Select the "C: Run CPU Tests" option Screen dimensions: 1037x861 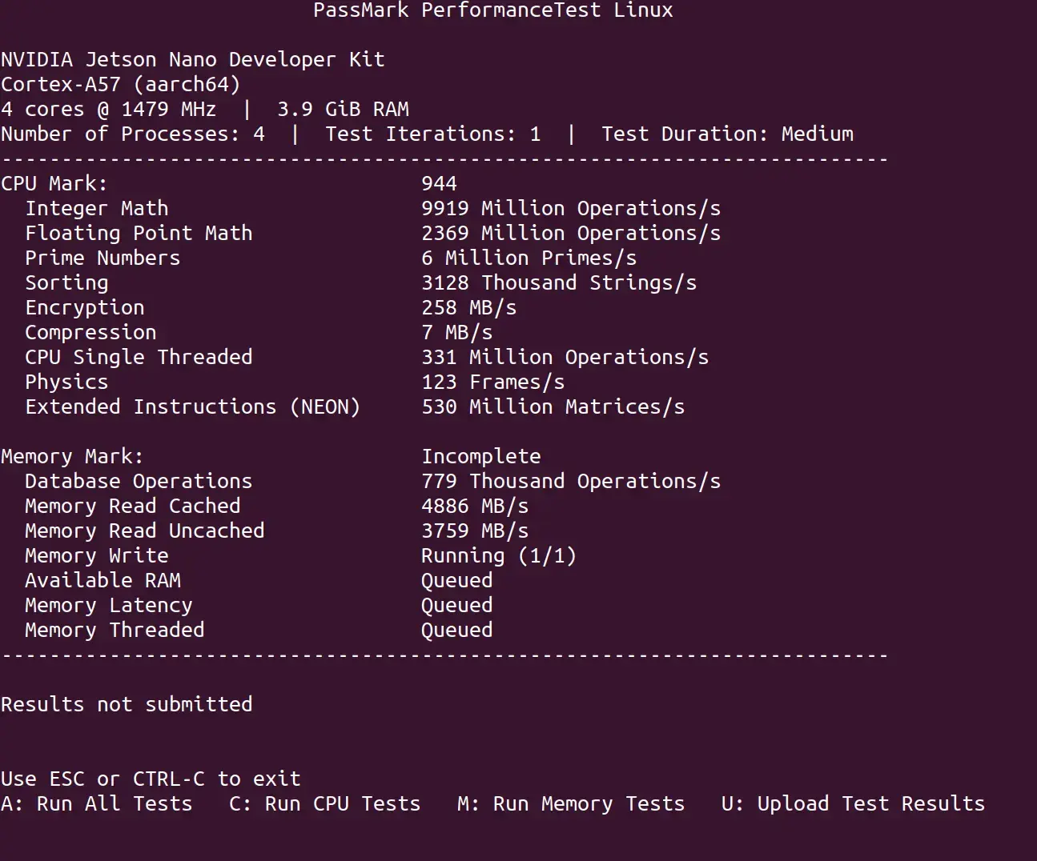pos(324,803)
